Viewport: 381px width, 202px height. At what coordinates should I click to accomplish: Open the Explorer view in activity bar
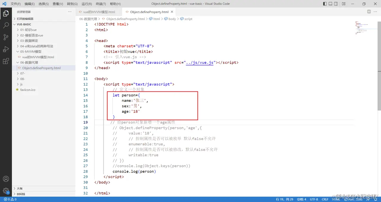(6, 13)
